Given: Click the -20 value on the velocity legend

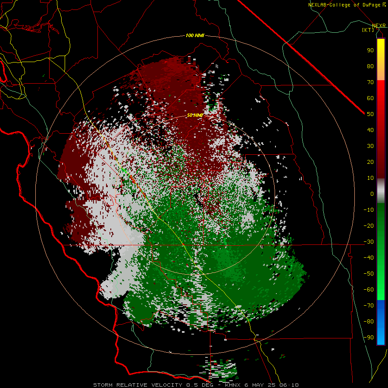Looking at the screenshot, I should click(x=369, y=225).
